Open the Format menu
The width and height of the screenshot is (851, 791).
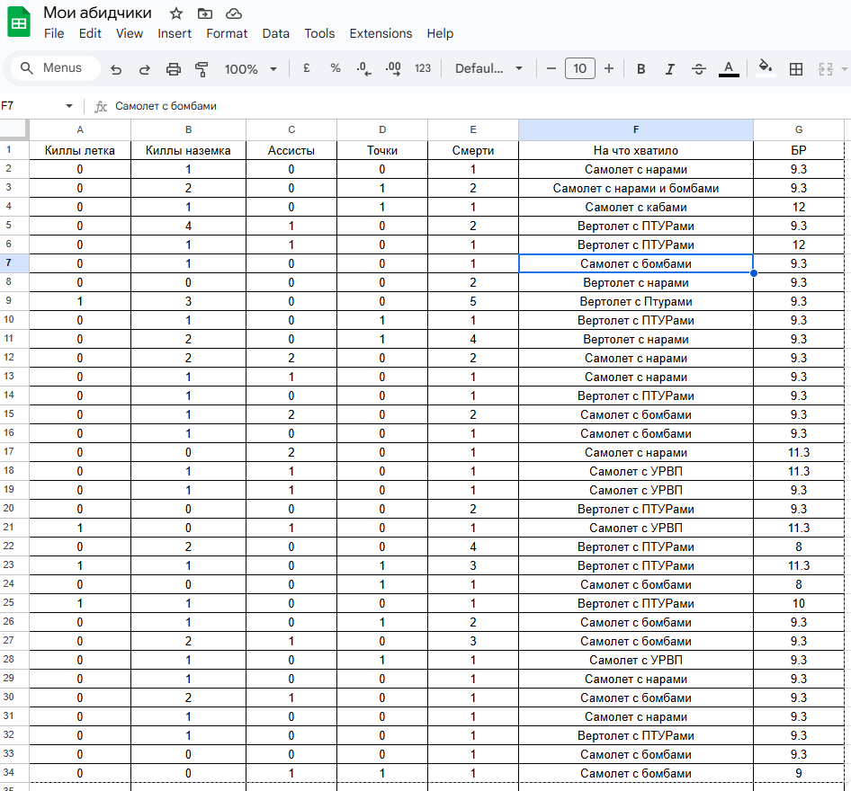pyautogui.click(x=227, y=33)
